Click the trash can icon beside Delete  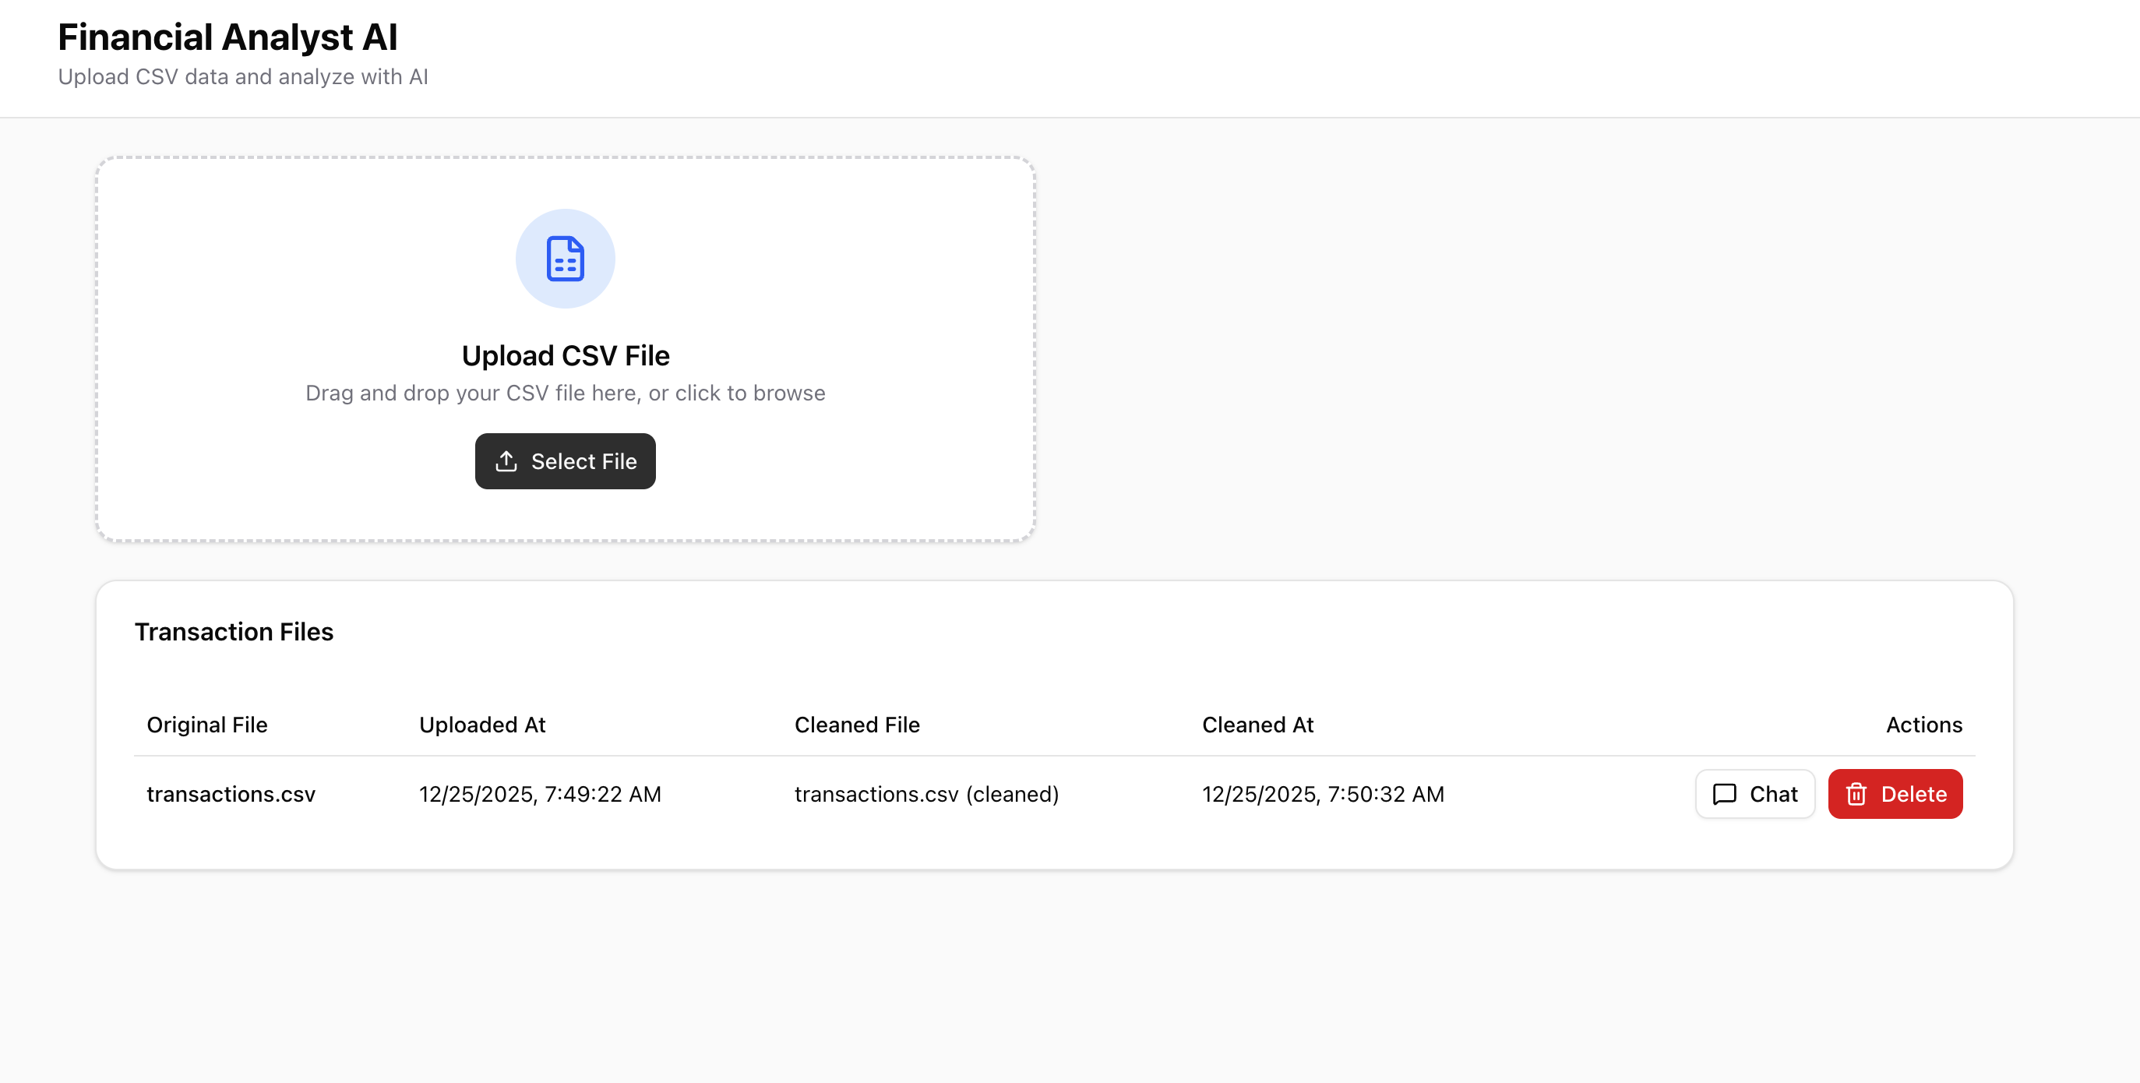tap(1856, 794)
